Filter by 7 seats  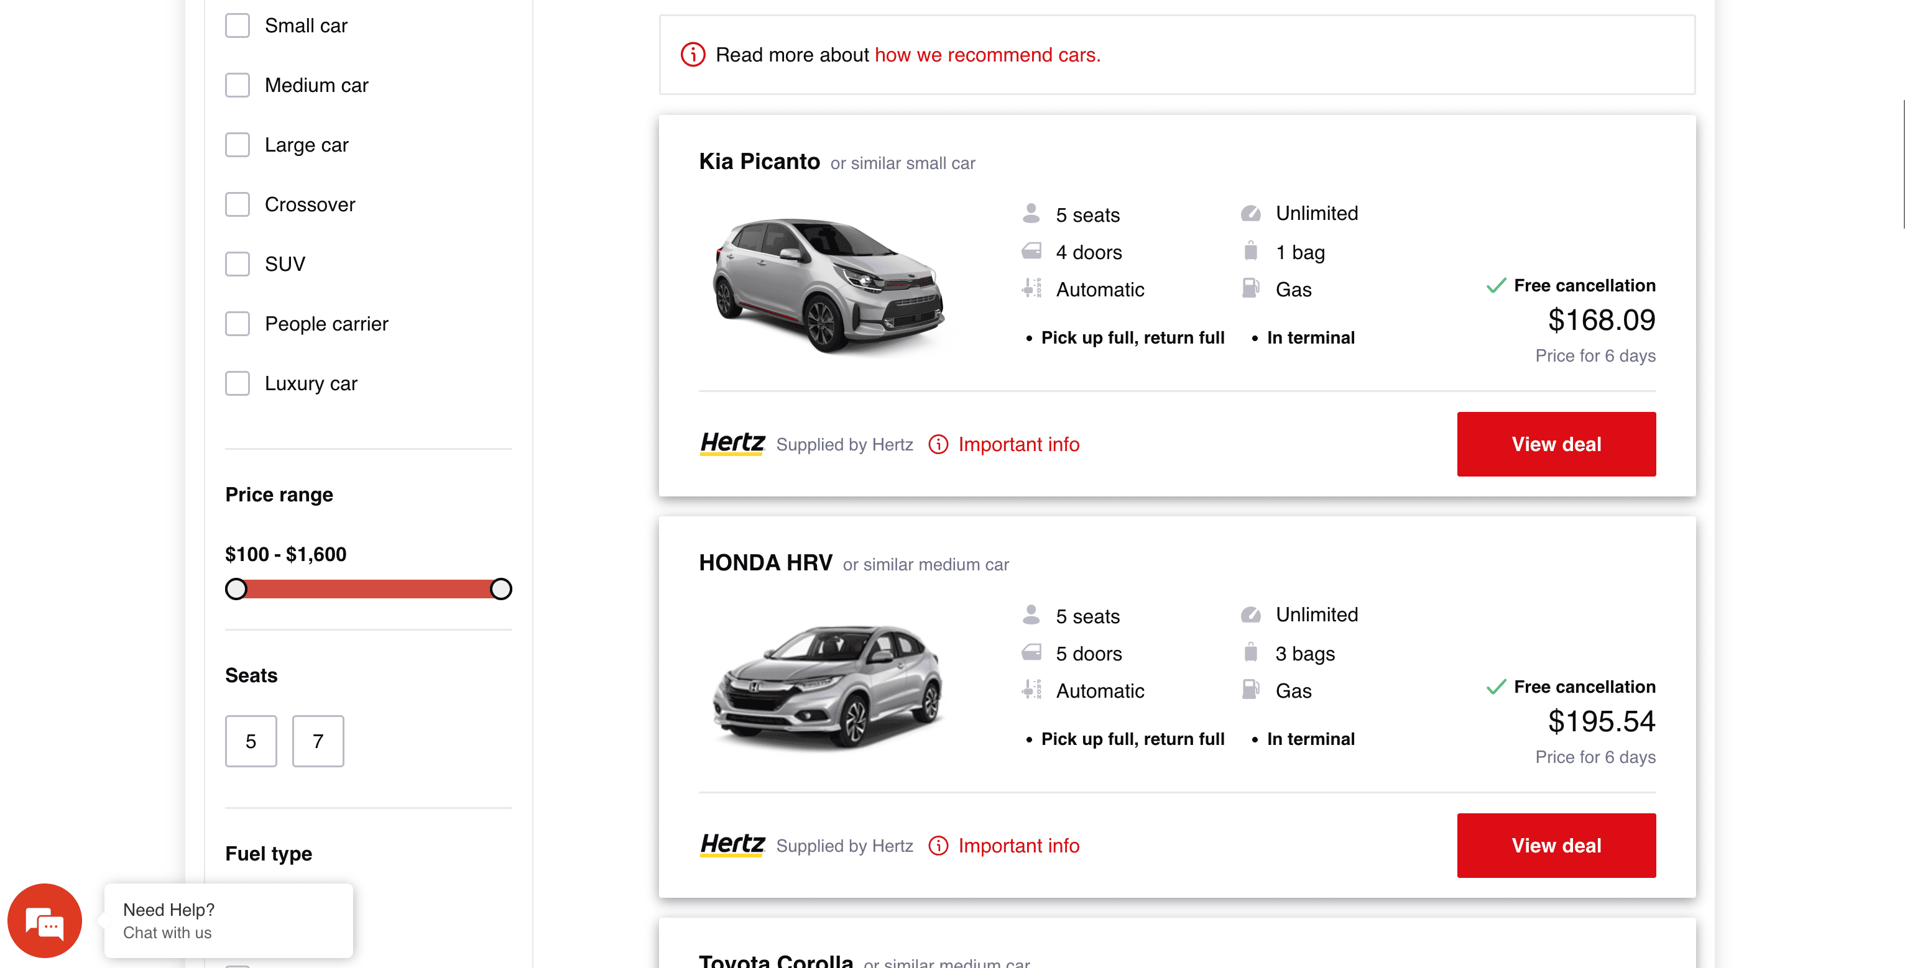(x=318, y=741)
